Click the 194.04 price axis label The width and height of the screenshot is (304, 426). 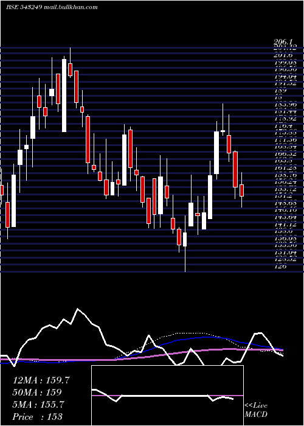(x=285, y=76)
